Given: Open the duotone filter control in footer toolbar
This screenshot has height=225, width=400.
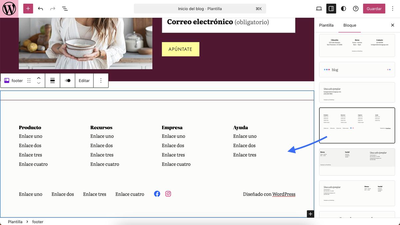Looking at the screenshot, I should coord(68,80).
